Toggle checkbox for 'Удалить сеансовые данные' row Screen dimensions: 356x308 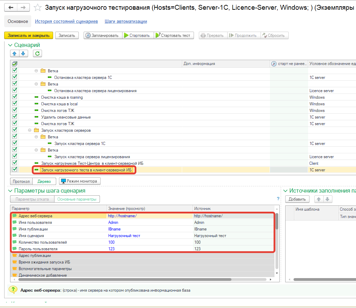click(15, 117)
